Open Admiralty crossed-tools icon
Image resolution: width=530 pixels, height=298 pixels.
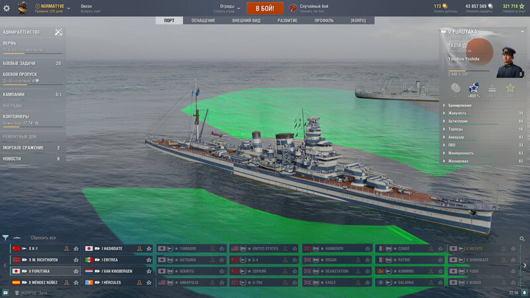point(58,32)
